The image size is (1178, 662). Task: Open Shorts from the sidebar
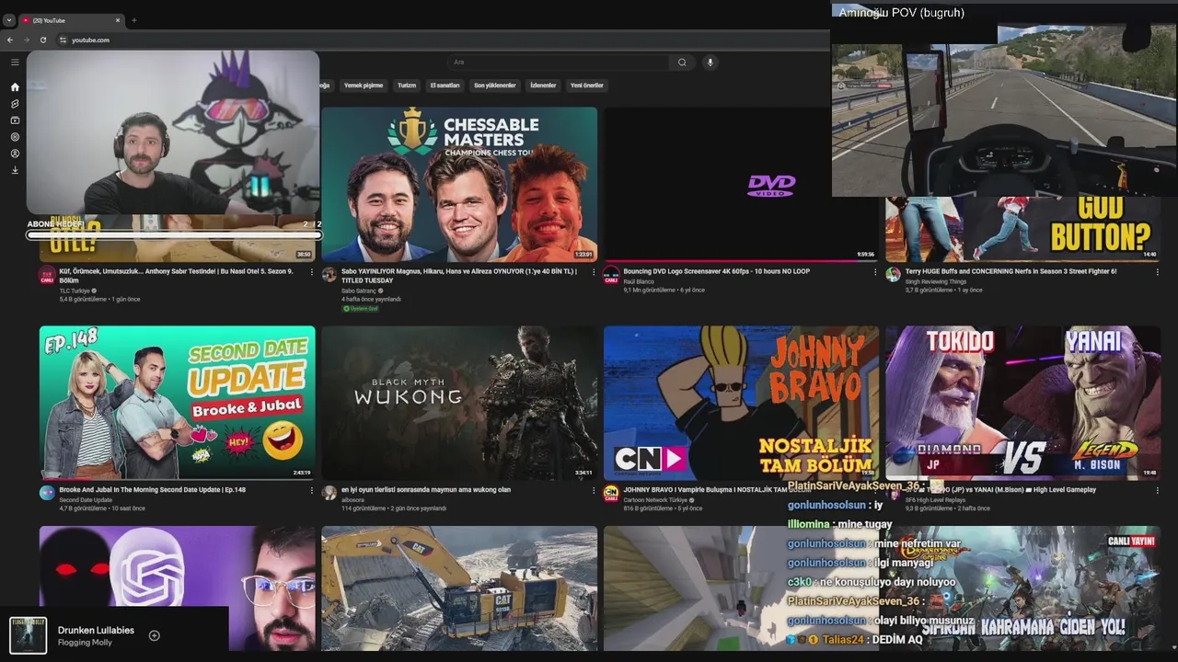coord(15,104)
